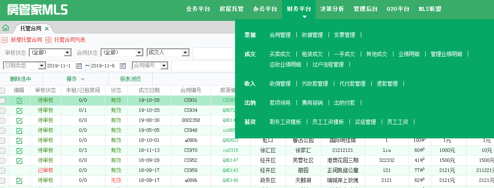Click the home icon beside the tab
This screenshot has width=494, height=188.
(5, 28)
